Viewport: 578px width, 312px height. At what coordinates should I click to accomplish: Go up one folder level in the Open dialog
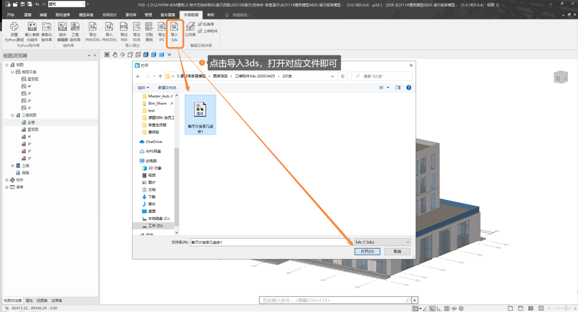[160, 76]
